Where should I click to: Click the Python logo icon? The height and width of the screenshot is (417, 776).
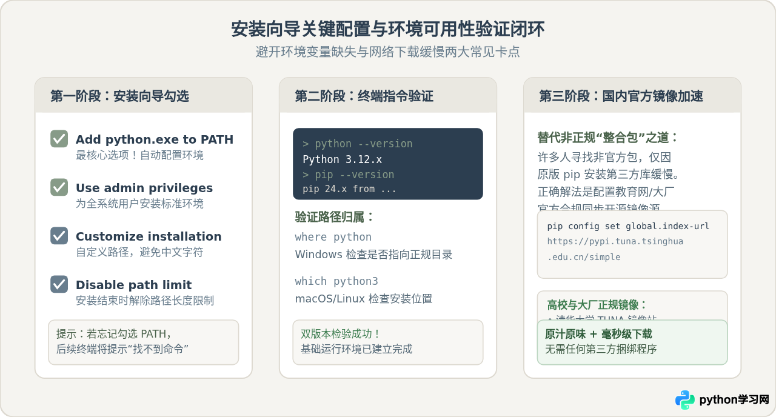(685, 400)
